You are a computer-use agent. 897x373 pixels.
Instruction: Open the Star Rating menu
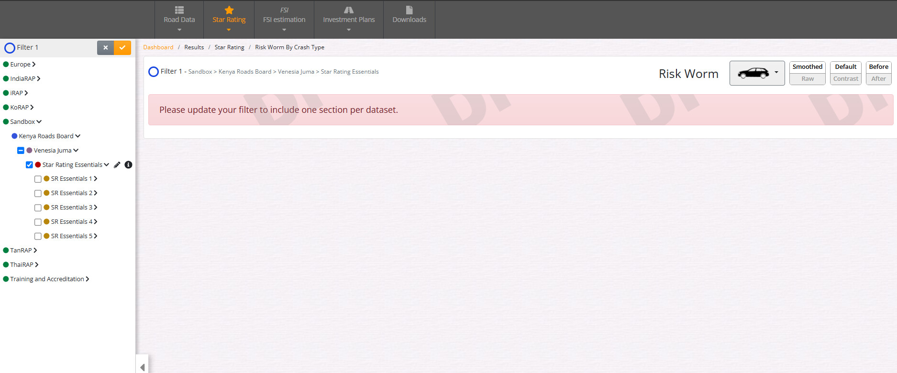coord(229,19)
